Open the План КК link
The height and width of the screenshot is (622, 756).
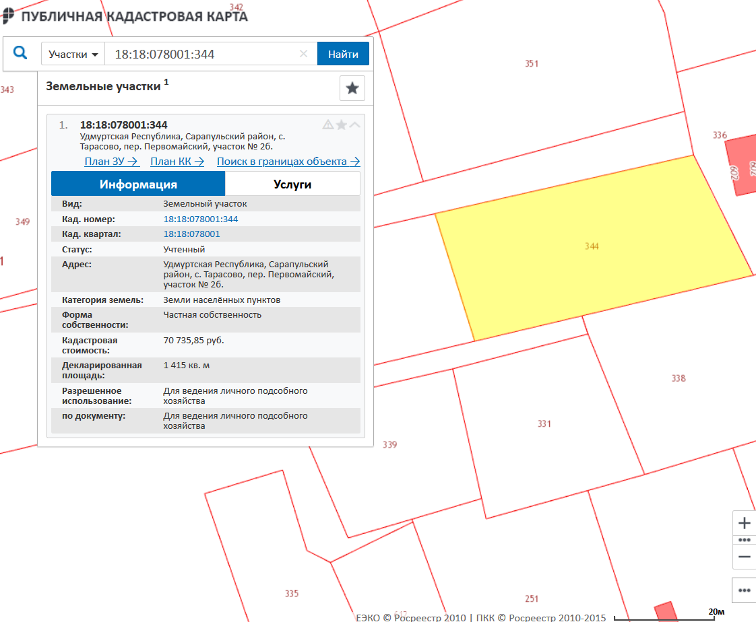coord(177,162)
